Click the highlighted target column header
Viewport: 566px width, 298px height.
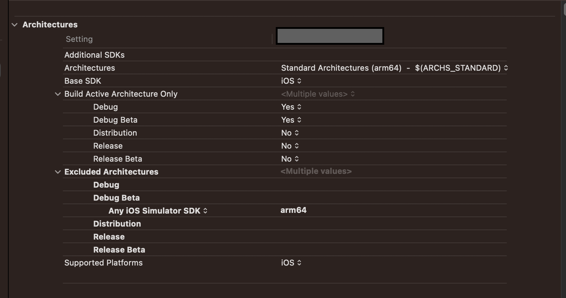330,36
